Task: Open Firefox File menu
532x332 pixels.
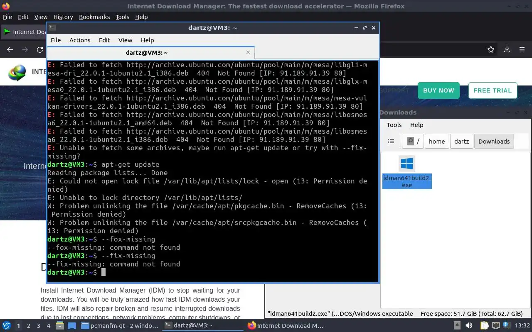Action: pos(7,17)
